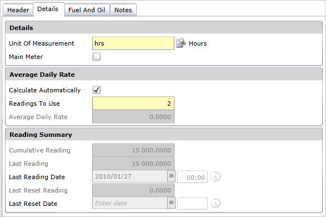The height and width of the screenshot is (217, 326).
Task: Focus the Readings To Use field
Action: point(133,103)
